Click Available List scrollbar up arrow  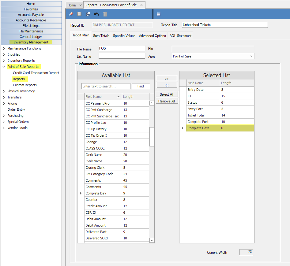(152, 103)
